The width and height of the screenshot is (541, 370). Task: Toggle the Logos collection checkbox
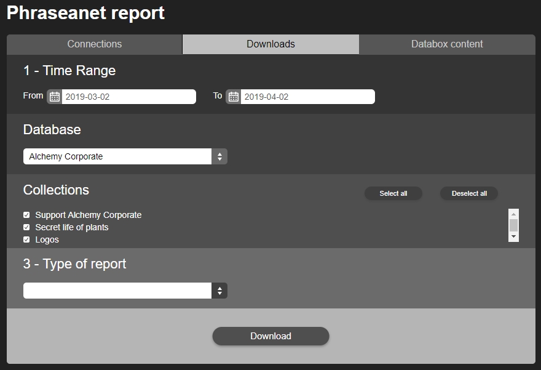click(x=26, y=239)
